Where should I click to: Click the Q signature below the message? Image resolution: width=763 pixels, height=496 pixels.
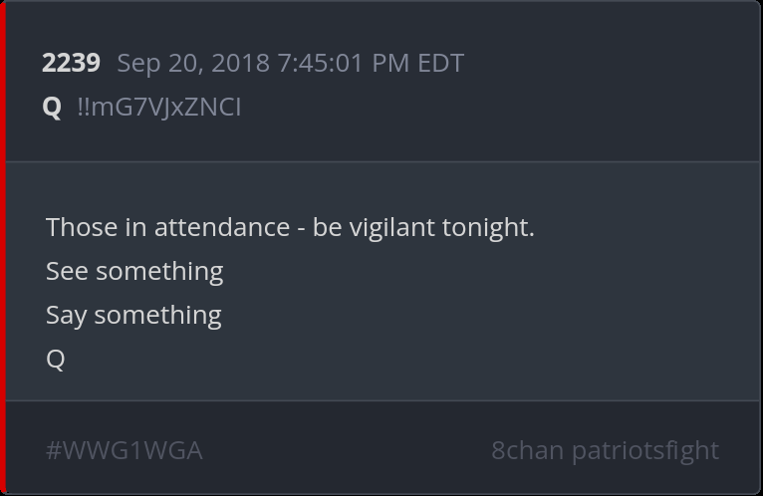click(x=56, y=359)
